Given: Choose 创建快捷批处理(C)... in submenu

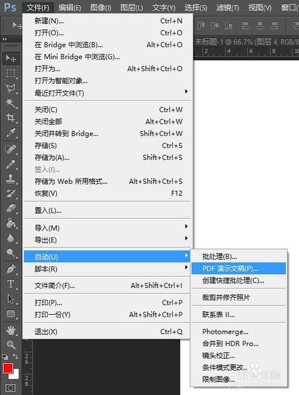Looking at the screenshot, I should coord(239,280).
